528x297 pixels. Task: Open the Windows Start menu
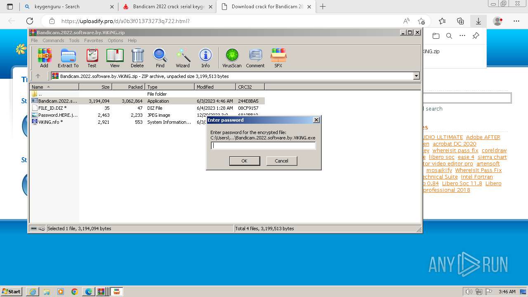[12, 291]
